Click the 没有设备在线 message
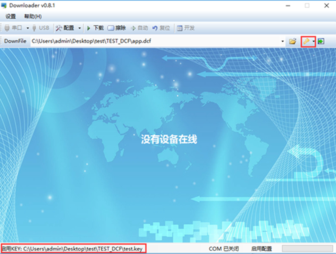The width and height of the screenshot is (336, 254). pyautogui.click(x=169, y=139)
